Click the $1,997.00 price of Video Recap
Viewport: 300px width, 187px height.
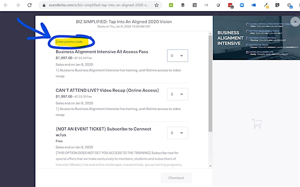pos(64,97)
